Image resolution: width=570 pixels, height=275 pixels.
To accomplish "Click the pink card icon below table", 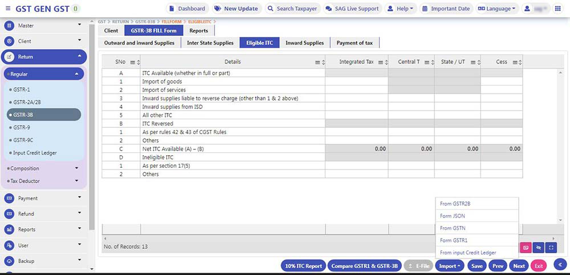I will pyautogui.click(x=526, y=248).
